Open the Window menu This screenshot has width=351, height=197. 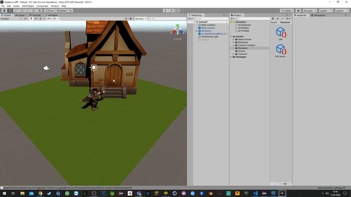coord(55,6)
